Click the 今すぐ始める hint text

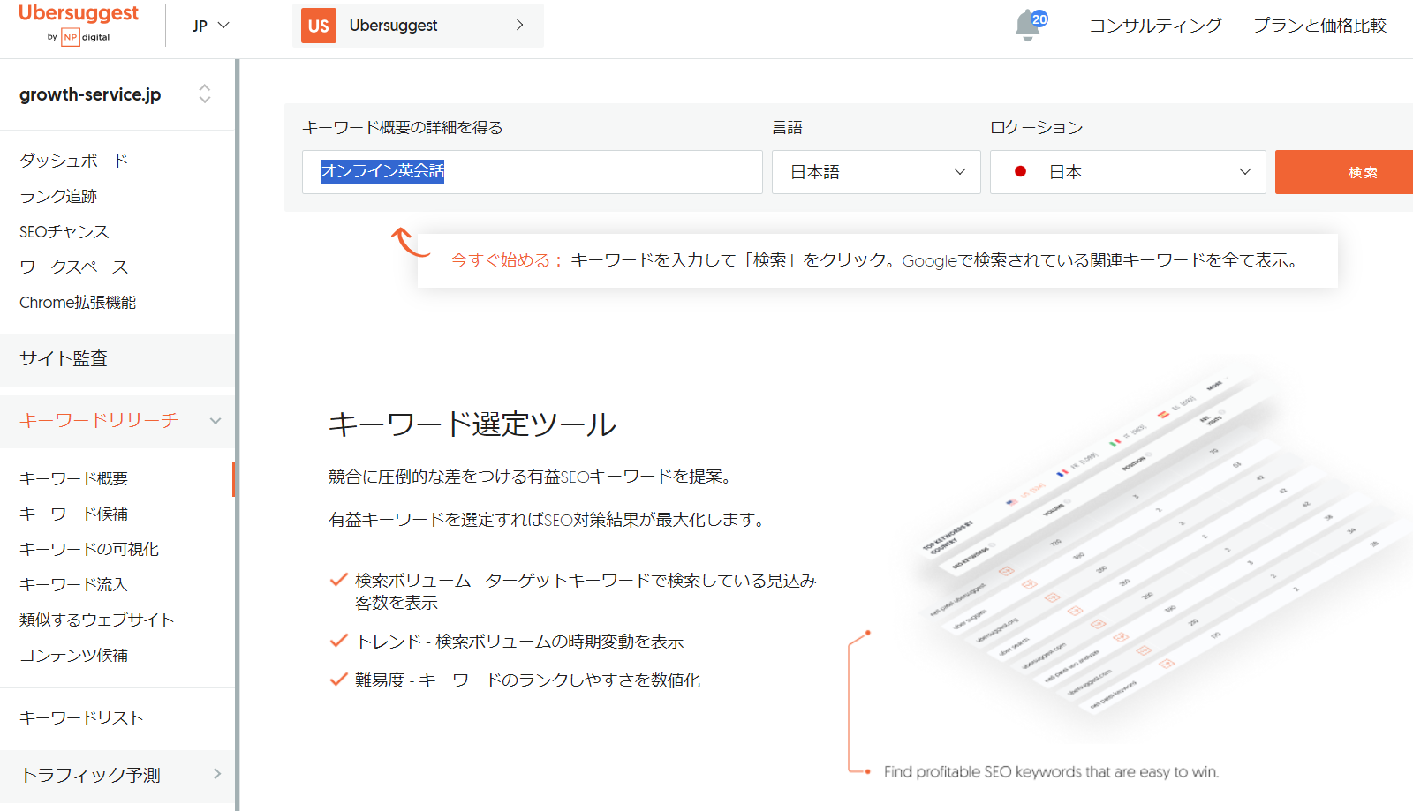508,260
